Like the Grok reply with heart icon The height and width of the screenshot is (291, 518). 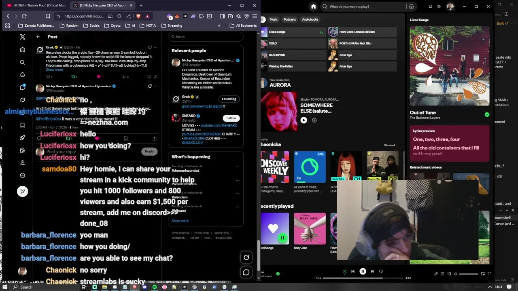98,76
